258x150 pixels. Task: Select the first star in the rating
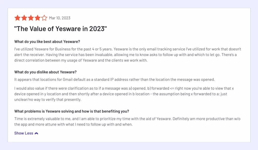pos(17,18)
